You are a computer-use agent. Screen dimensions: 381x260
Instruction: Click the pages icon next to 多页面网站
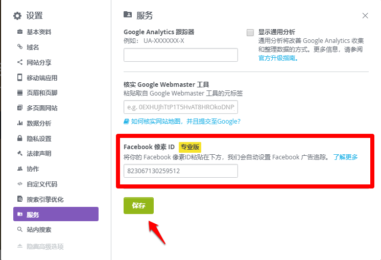[20, 108]
